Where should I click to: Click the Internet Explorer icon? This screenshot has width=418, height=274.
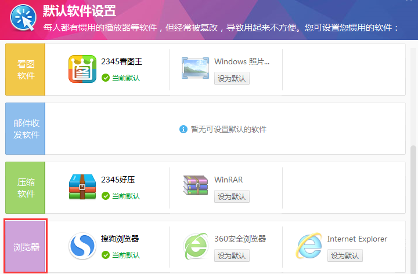click(309, 246)
